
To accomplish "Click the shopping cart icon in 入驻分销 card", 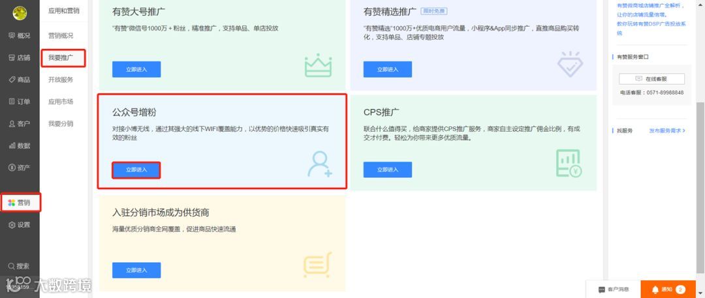I will click(317, 265).
